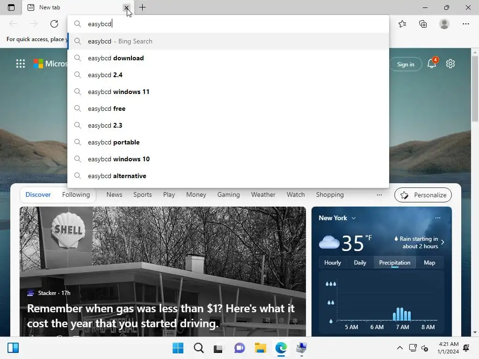Open the Collections icon
The image size is (479, 359).
point(423,24)
